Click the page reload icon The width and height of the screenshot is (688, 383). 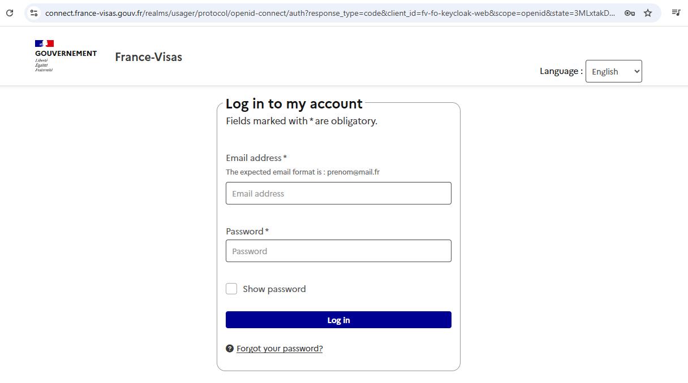(9, 12)
